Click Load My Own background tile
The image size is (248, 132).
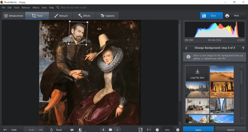point(197,73)
